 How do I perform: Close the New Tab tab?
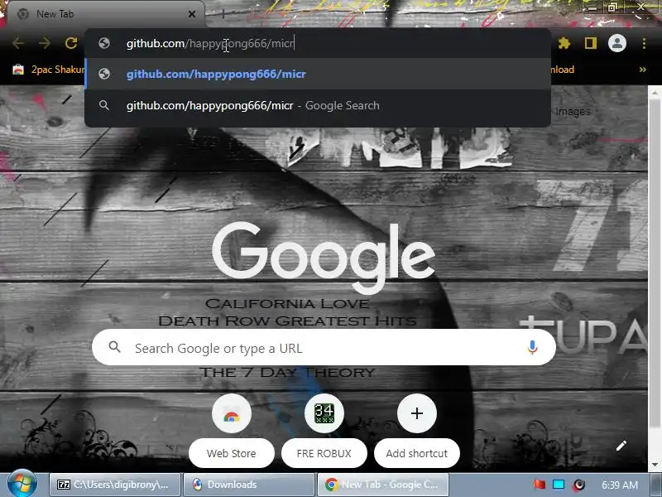point(192,14)
